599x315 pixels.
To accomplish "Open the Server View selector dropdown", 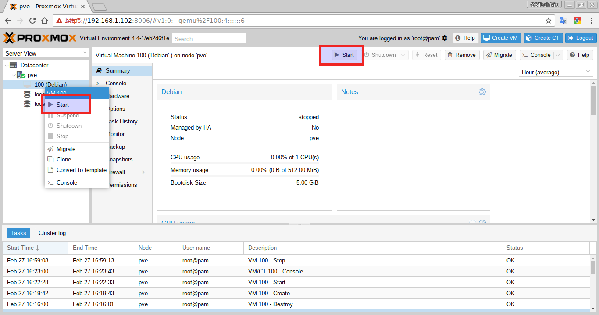I will (x=46, y=53).
